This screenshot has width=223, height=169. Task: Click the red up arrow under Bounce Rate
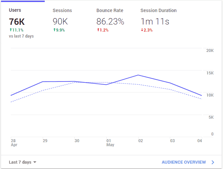pyautogui.click(x=98, y=30)
